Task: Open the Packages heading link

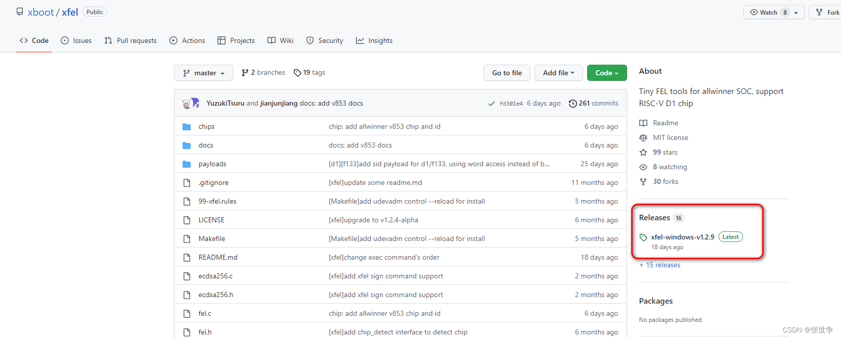Action: 656,301
